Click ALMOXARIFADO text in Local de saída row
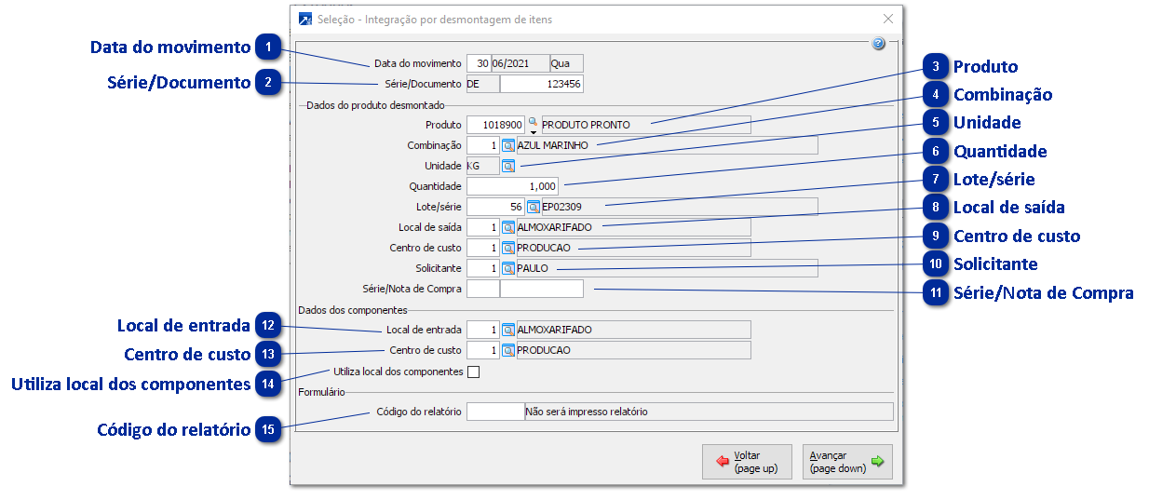Image resolution: width=1149 pixels, height=500 pixels. tap(554, 227)
